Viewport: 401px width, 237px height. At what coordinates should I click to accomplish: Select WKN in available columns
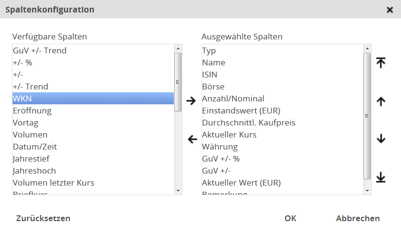pyautogui.click(x=93, y=99)
